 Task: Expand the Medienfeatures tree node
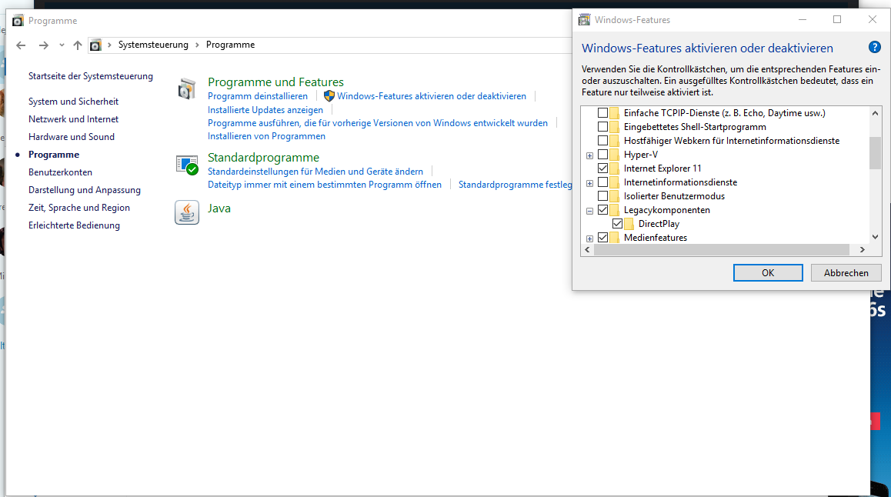click(x=590, y=238)
